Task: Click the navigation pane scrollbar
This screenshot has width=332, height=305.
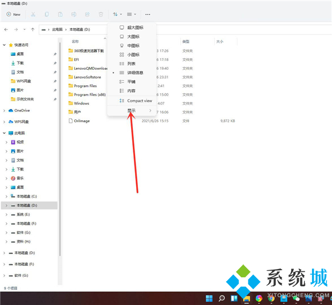Action: (60, 148)
